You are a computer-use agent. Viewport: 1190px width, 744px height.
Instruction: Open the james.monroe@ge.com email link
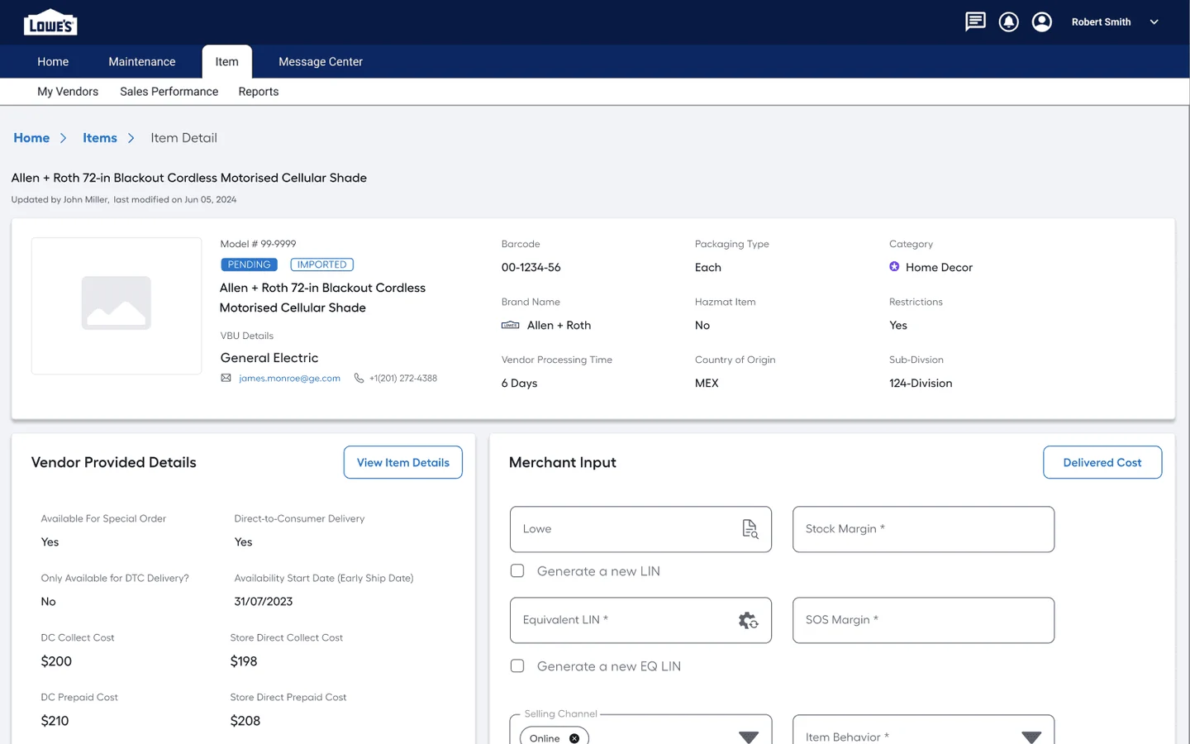[289, 378]
